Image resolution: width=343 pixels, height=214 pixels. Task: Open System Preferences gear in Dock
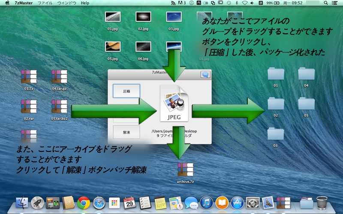click(253, 202)
